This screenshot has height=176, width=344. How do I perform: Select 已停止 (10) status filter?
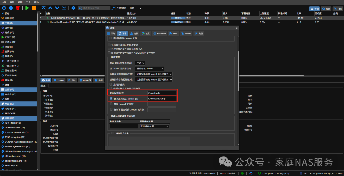click(x=18, y=42)
